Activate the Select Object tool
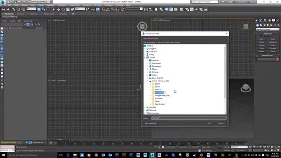This screenshot has height=158, width=281. coord(39,9)
